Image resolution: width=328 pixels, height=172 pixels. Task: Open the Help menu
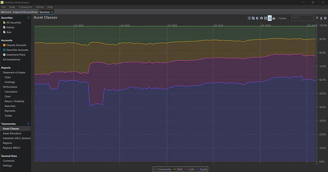[x=50, y=7]
